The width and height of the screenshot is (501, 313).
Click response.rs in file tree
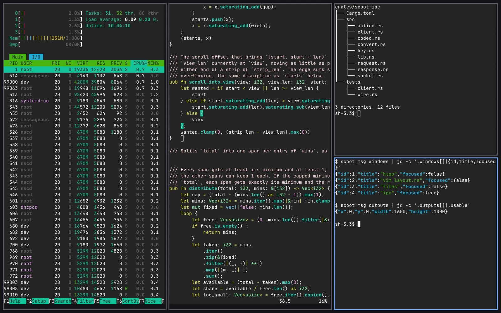coord(373,69)
